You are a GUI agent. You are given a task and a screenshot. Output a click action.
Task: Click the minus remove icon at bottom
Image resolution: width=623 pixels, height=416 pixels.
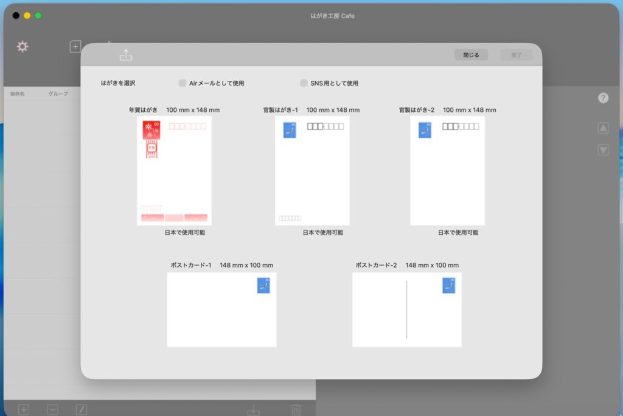click(52, 409)
